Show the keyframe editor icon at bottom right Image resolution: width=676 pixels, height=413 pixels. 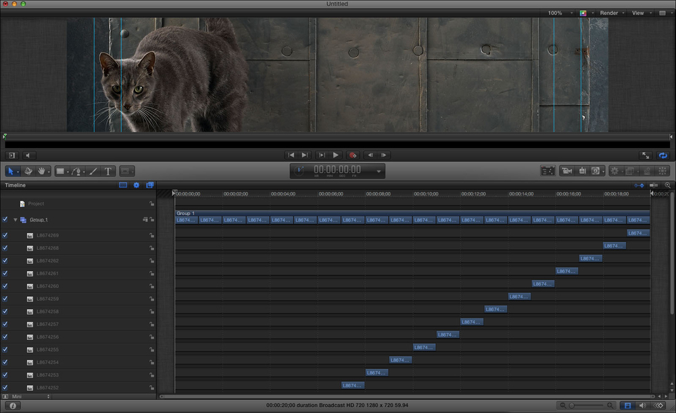658,406
